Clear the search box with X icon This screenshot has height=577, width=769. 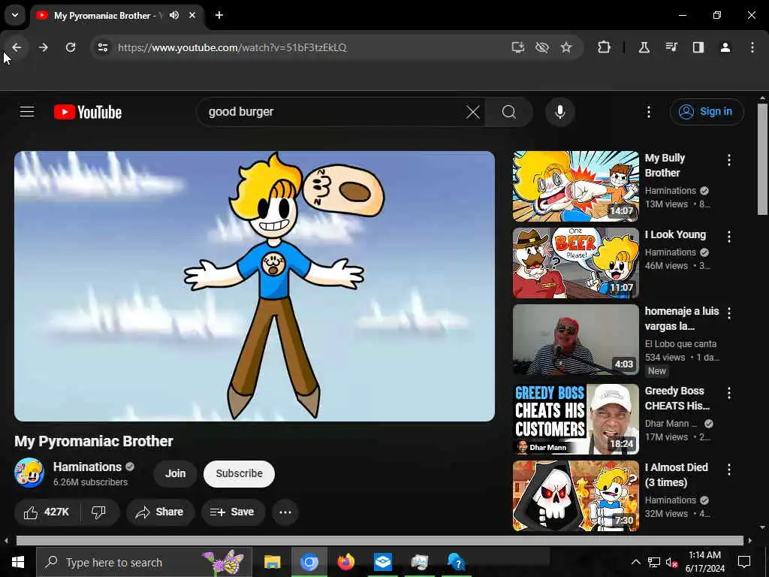point(473,112)
